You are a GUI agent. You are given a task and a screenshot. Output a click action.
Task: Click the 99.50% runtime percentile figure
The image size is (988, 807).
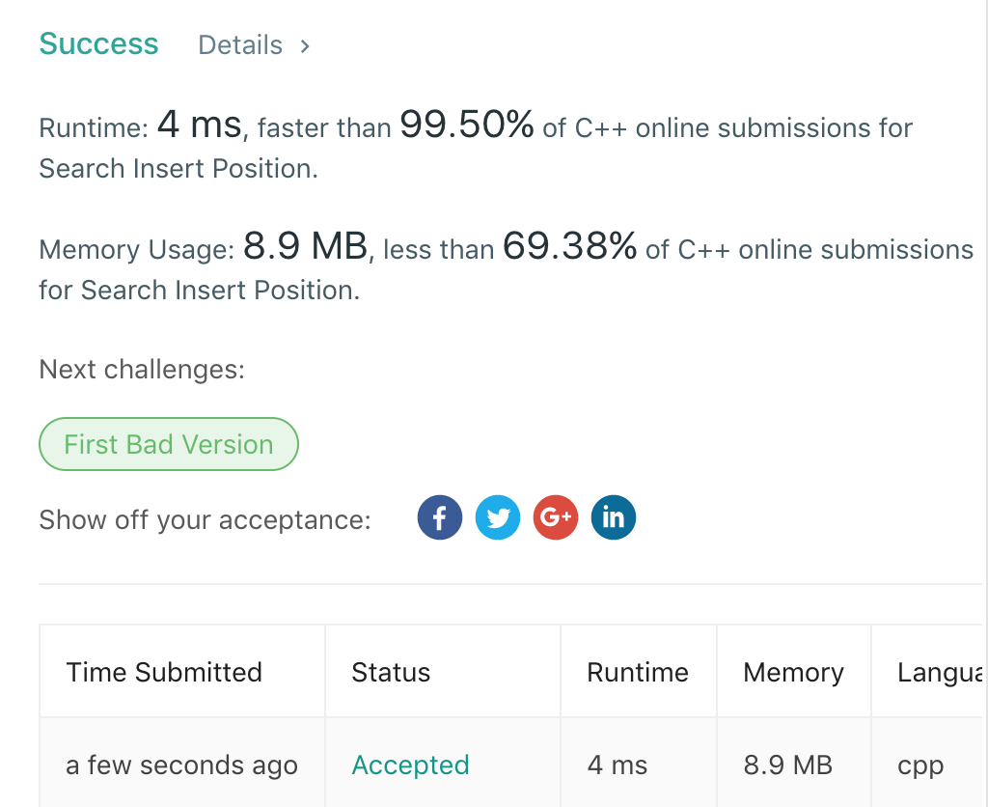tap(466, 125)
